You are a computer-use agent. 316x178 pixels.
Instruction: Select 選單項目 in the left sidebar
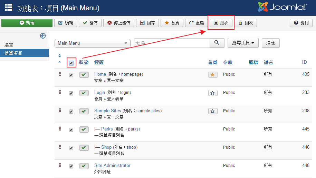(13, 53)
